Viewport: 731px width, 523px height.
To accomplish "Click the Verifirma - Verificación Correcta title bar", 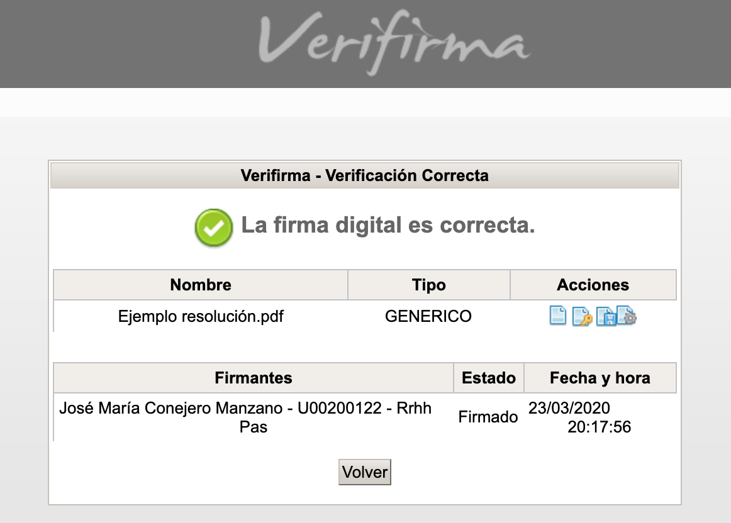I will (x=365, y=175).
